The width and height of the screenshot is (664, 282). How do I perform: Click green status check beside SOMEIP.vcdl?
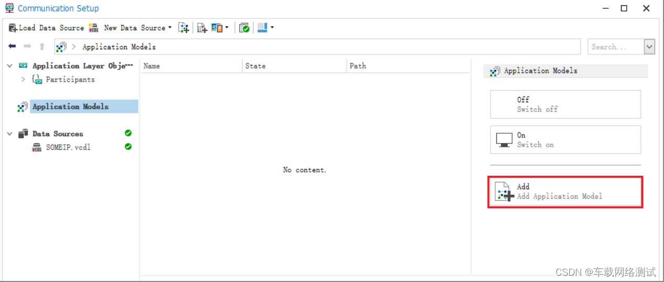click(x=128, y=147)
